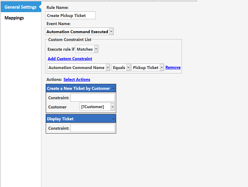The image size is (248, 187).
Task: Open the Mappings tab
Action: click(14, 18)
